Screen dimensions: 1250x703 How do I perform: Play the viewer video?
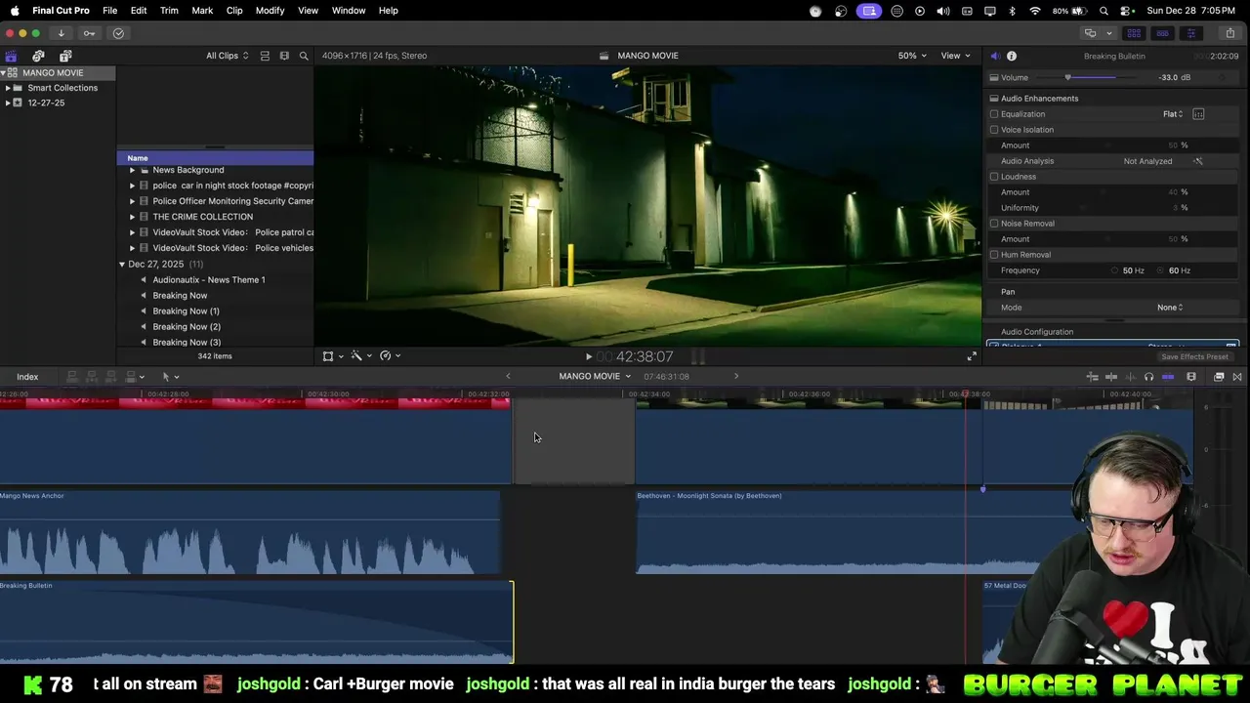click(x=588, y=356)
